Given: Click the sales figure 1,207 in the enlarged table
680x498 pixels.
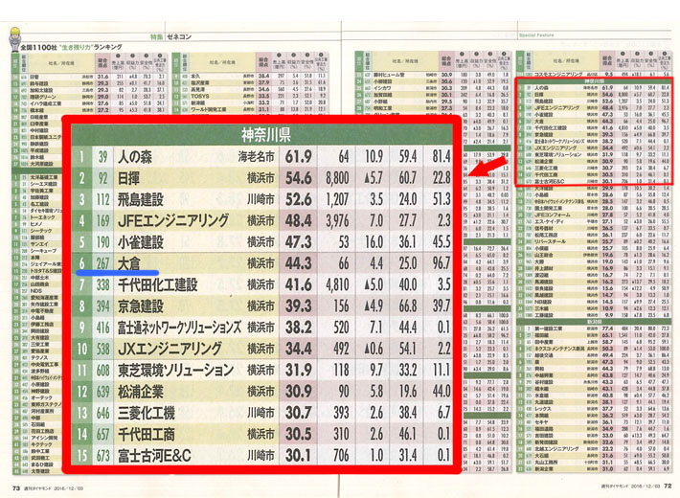Looking at the screenshot, I should (x=337, y=199).
